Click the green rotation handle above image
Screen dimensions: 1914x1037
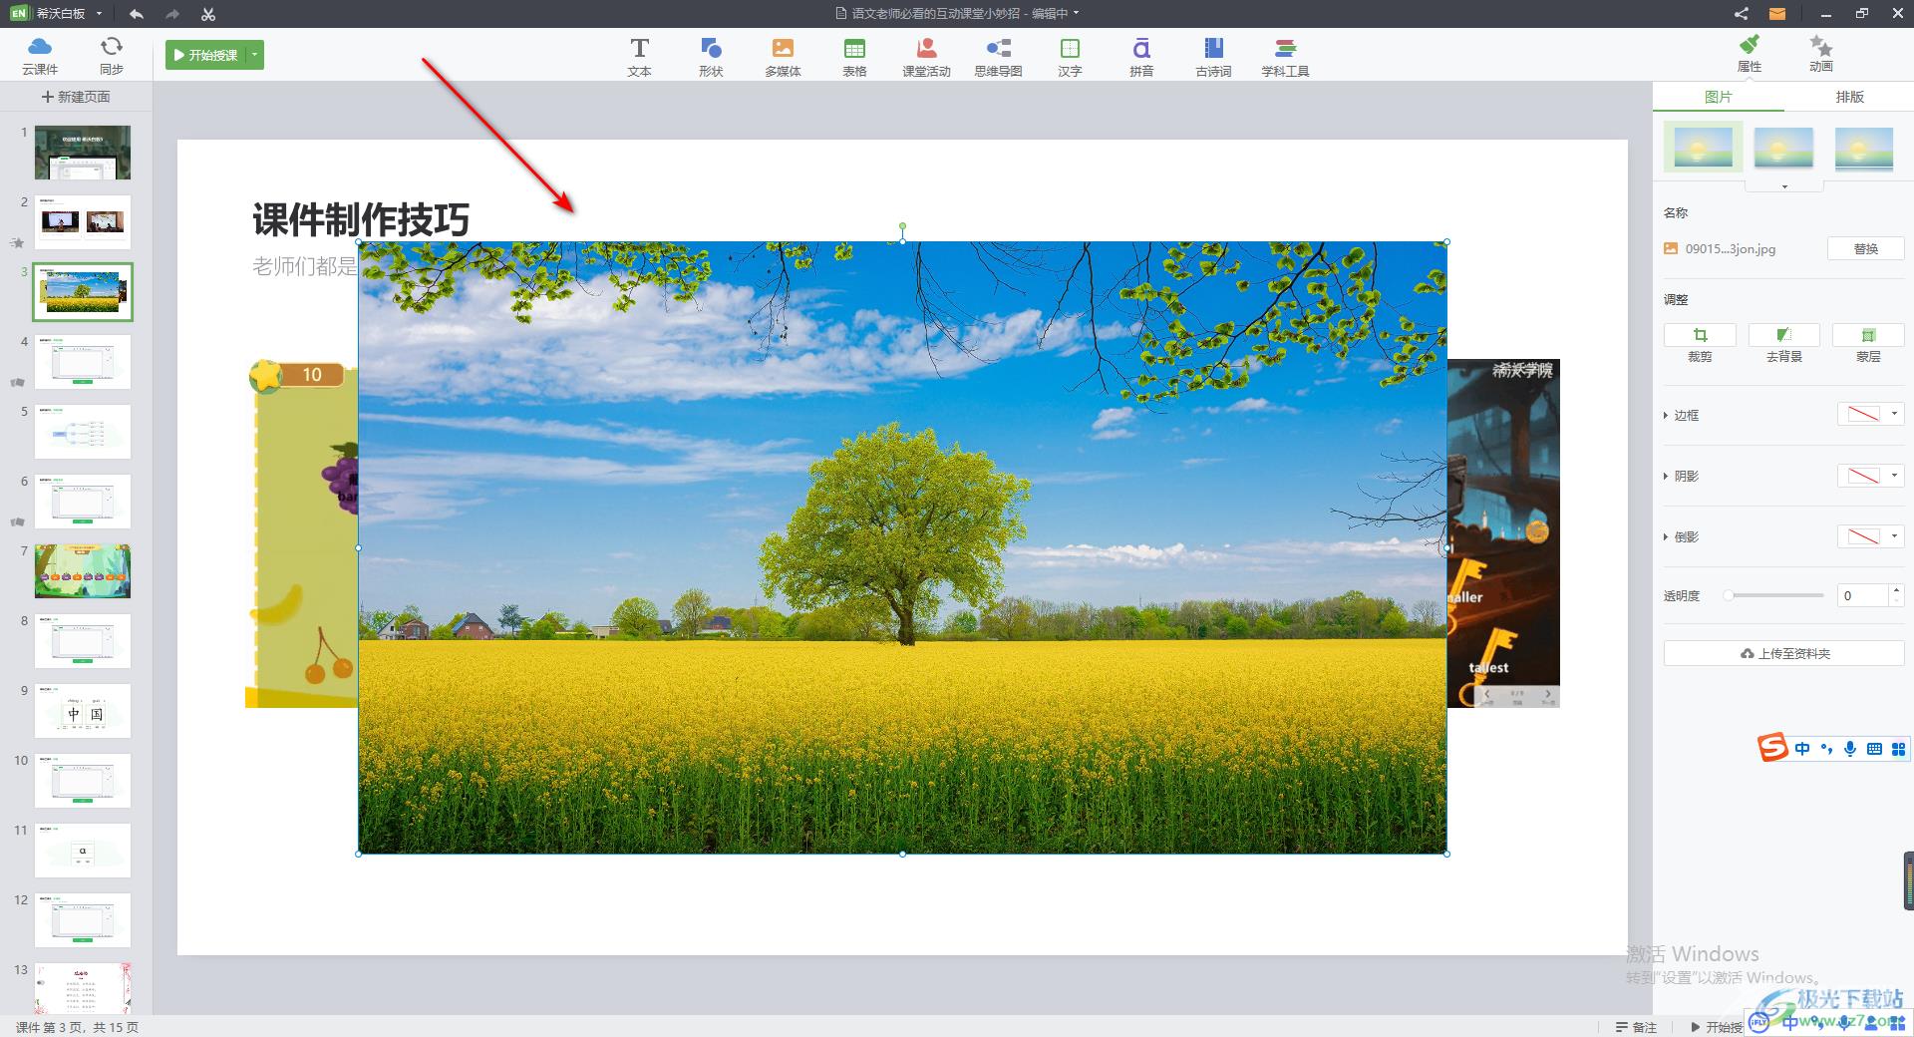coord(902,226)
